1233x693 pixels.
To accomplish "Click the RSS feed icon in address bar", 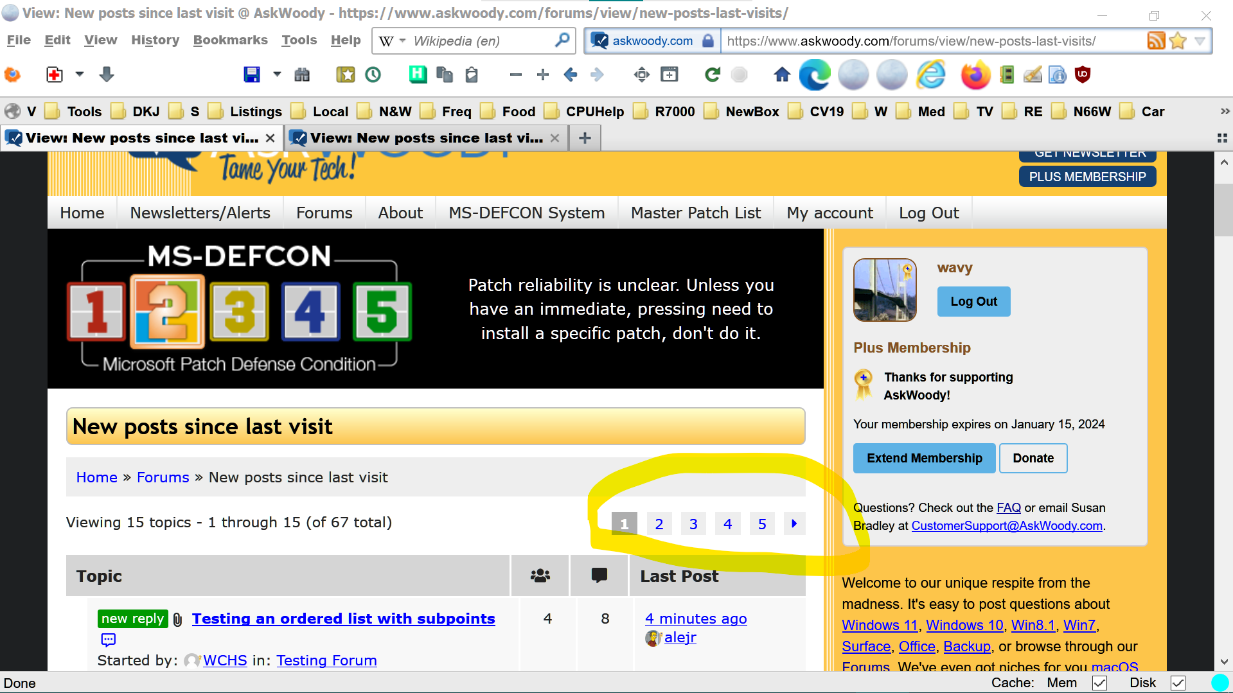I will (x=1156, y=41).
